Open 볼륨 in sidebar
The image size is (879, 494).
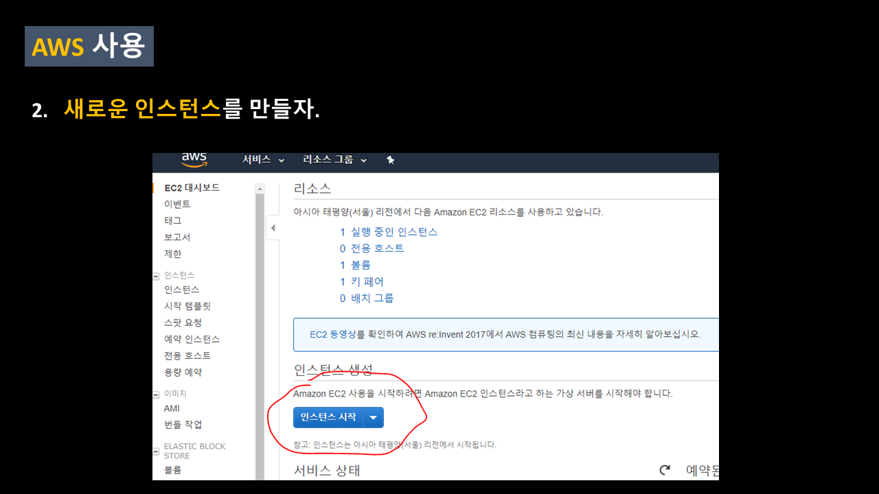pyautogui.click(x=173, y=471)
